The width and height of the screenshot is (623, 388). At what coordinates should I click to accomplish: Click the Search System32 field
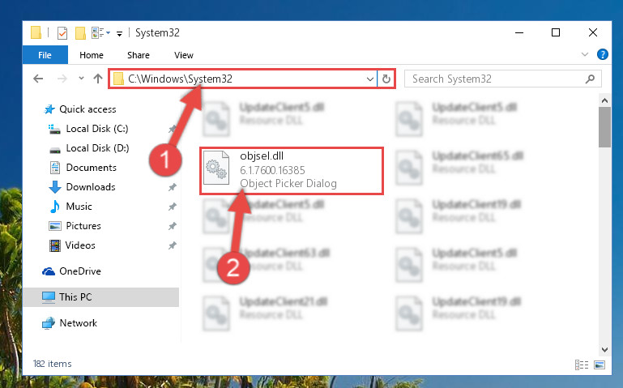pyautogui.click(x=502, y=79)
